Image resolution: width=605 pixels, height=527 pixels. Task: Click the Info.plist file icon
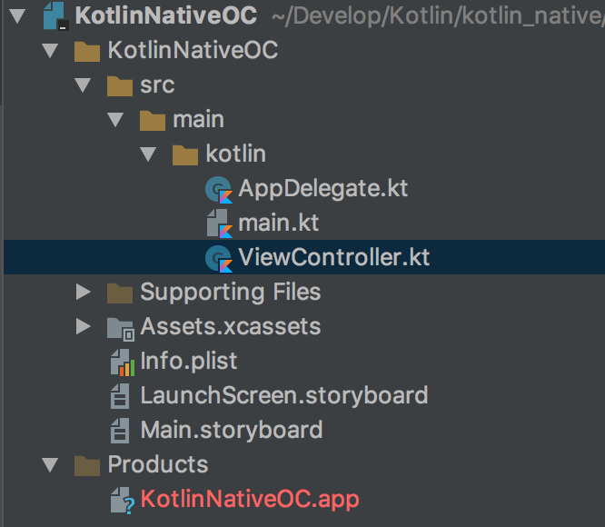click(120, 362)
